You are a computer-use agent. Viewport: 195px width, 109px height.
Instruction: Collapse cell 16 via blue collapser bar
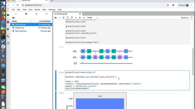[x=56, y=80]
